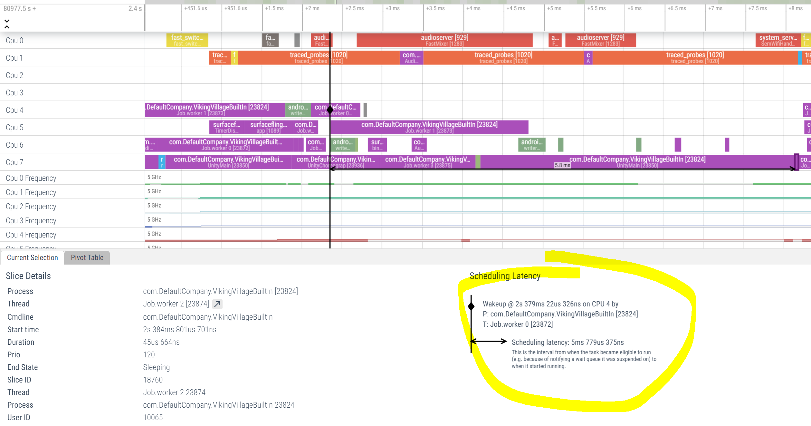This screenshot has width=811, height=426.
Task: Click Job.worker 0 [23872] waker thread text
Action: [521, 324]
